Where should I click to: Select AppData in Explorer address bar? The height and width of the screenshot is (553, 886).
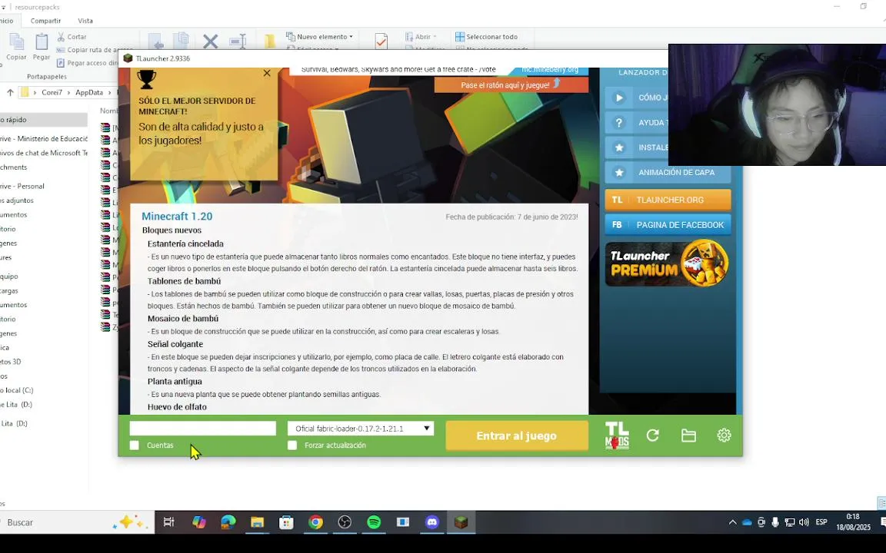89,92
